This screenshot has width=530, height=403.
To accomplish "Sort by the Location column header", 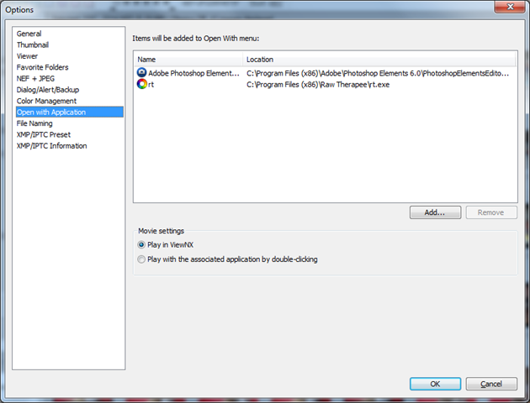I will coord(379,60).
